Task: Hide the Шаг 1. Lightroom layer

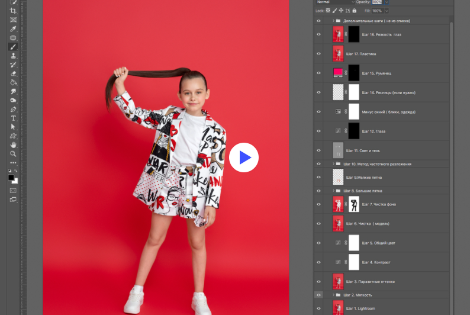Action: (318, 308)
